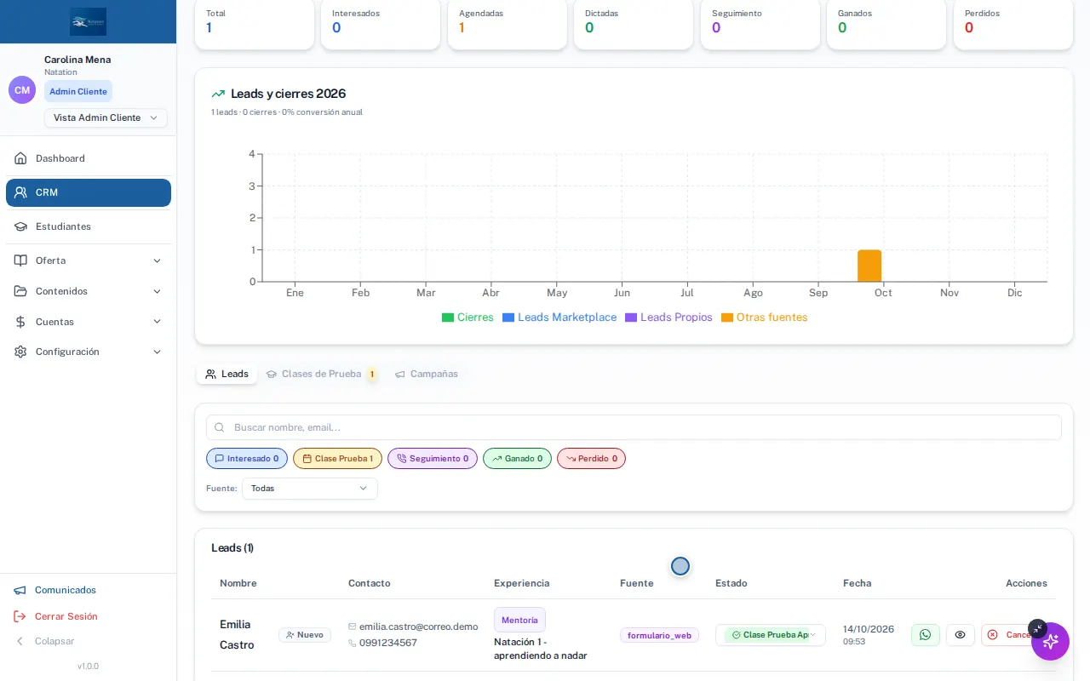This screenshot has width=1090, height=681.
Task: Click the minimize arrows on assistant widget
Action: coord(1036,628)
